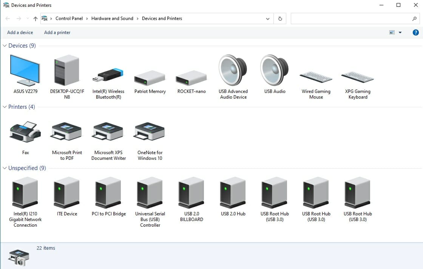423x269 pixels.
Task: Collapse the Unspecified (9) group
Action: 5,168
